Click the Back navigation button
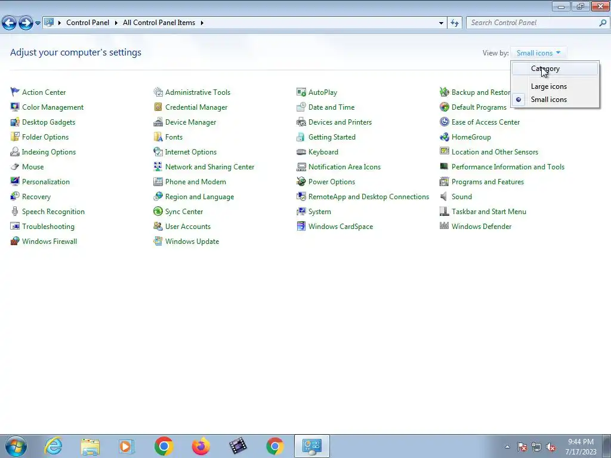Image resolution: width=611 pixels, height=458 pixels. [10, 23]
